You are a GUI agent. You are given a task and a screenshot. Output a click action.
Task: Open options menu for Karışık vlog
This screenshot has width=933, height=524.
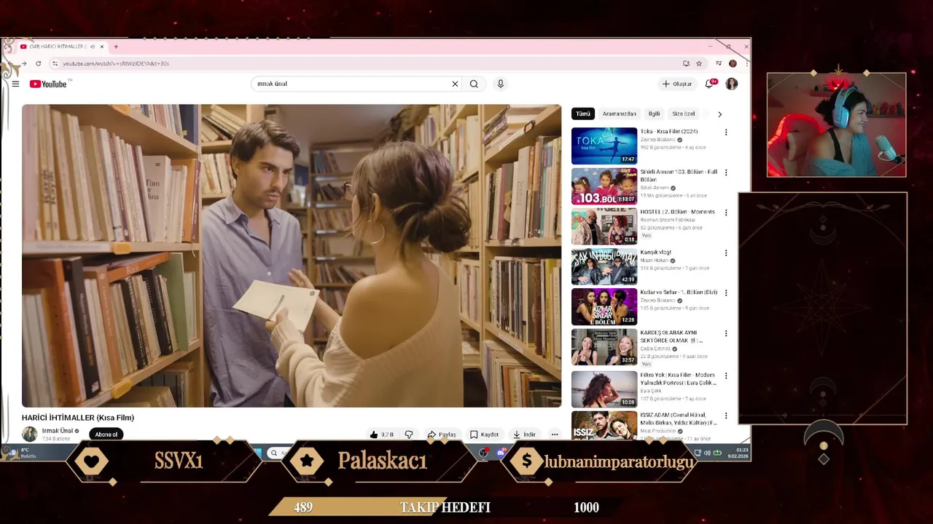click(725, 253)
